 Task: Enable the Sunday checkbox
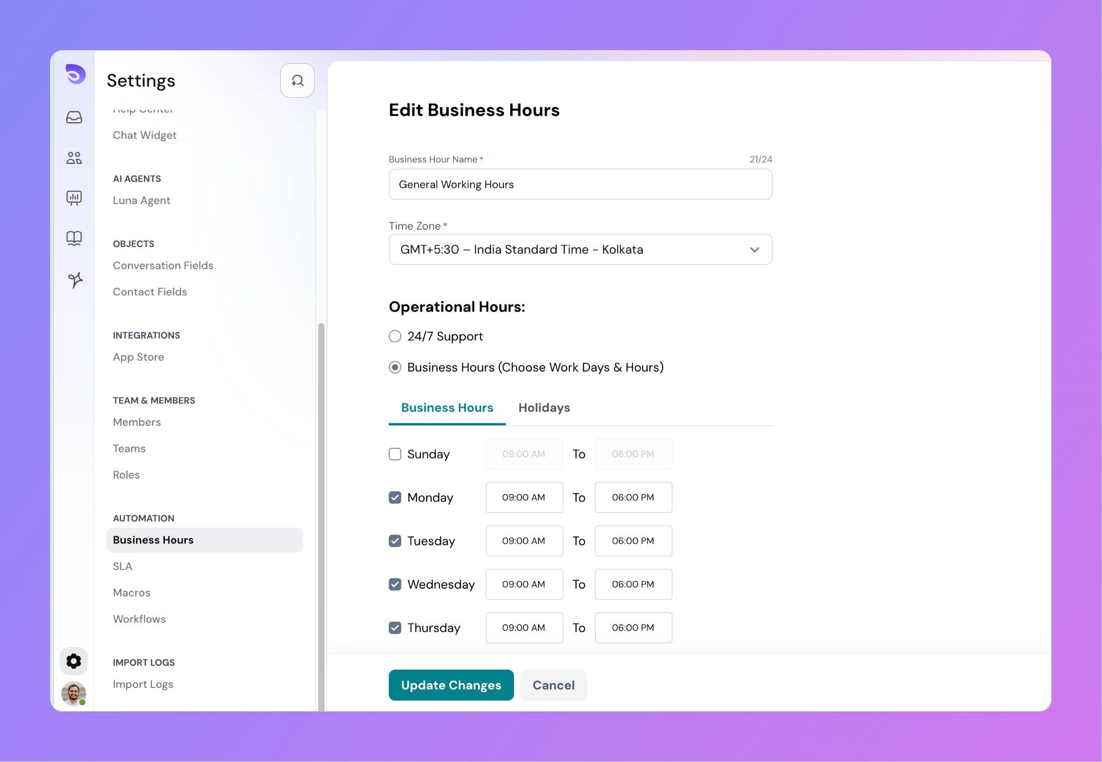395,454
